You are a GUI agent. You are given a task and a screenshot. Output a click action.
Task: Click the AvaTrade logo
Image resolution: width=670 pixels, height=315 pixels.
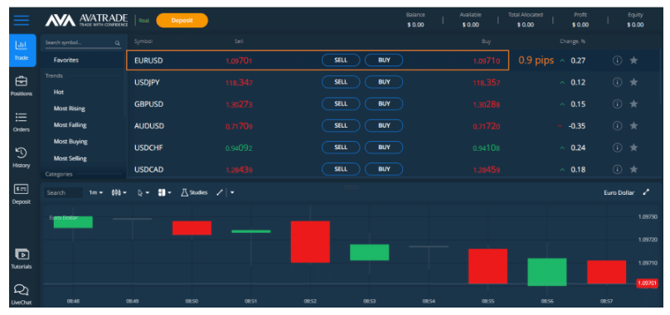[86, 20]
